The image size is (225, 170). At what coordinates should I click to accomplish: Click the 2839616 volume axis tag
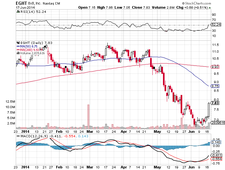(218, 123)
